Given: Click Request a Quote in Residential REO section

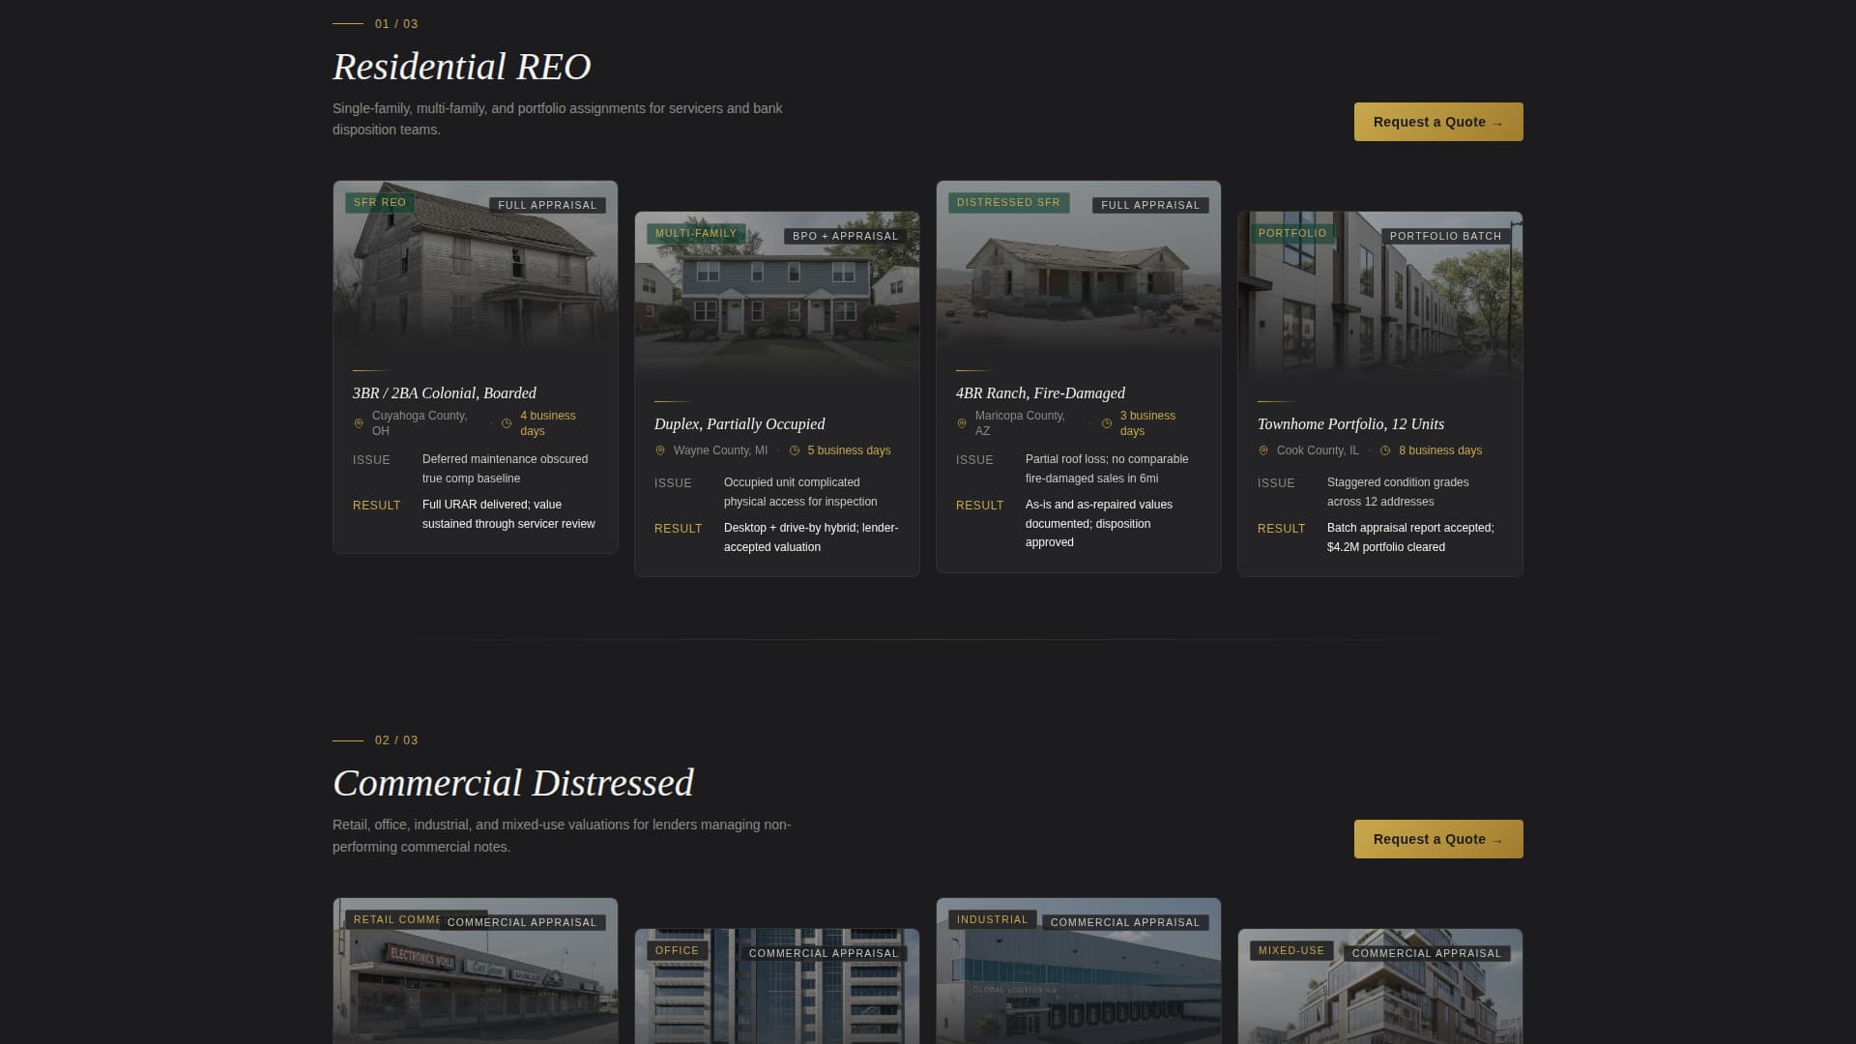Looking at the screenshot, I should coord(1437,121).
